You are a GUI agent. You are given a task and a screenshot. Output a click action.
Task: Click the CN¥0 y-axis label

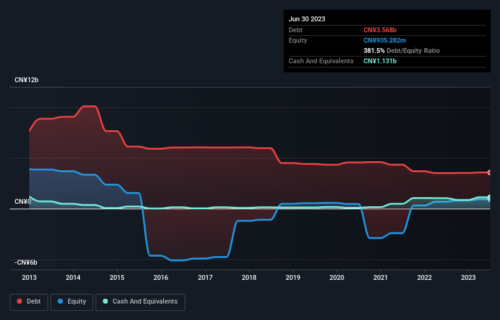tap(23, 201)
